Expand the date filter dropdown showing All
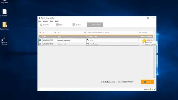The width and height of the screenshot is (178, 100). (50, 33)
